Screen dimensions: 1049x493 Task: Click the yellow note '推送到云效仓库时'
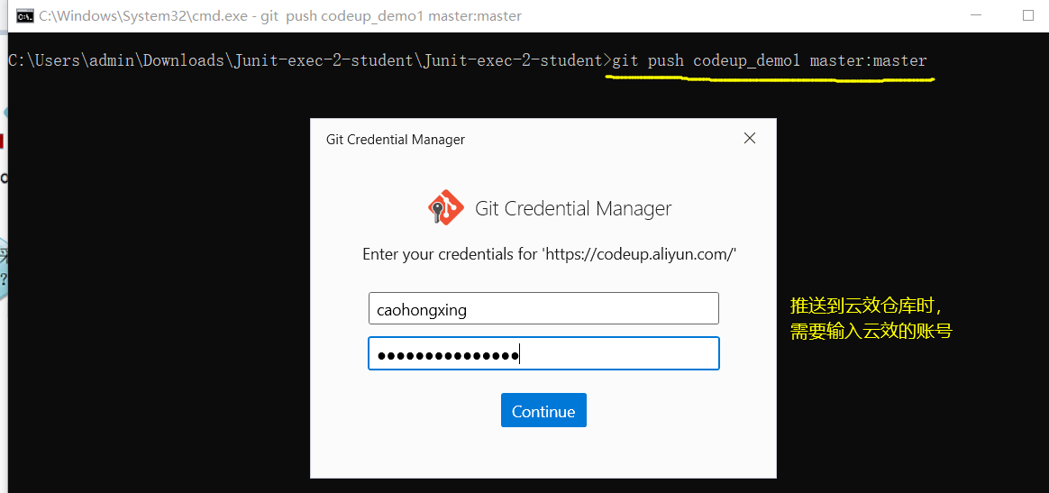(865, 305)
